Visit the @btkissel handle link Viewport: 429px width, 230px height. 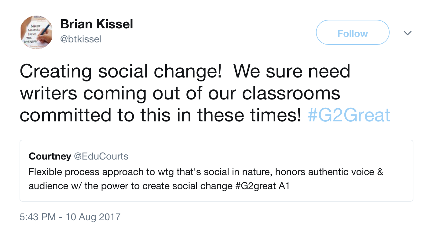pos(81,39)
